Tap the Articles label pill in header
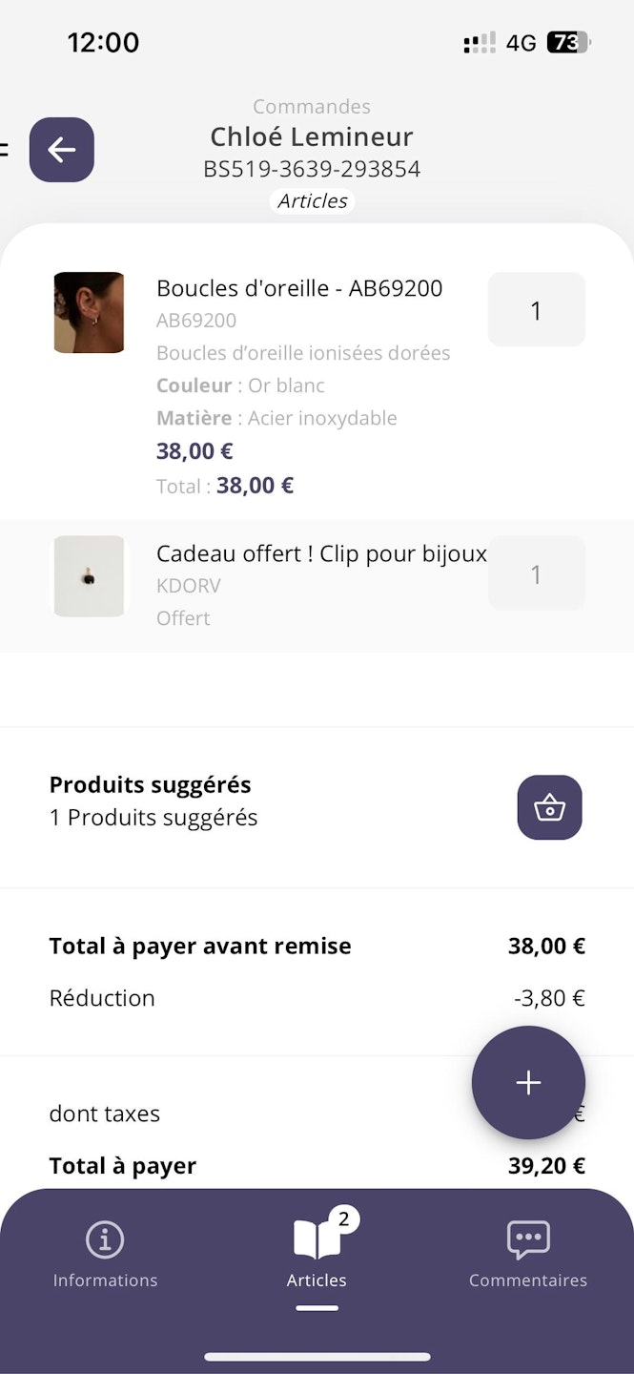Screen dimensions: 634x1374 coord(312,201)
